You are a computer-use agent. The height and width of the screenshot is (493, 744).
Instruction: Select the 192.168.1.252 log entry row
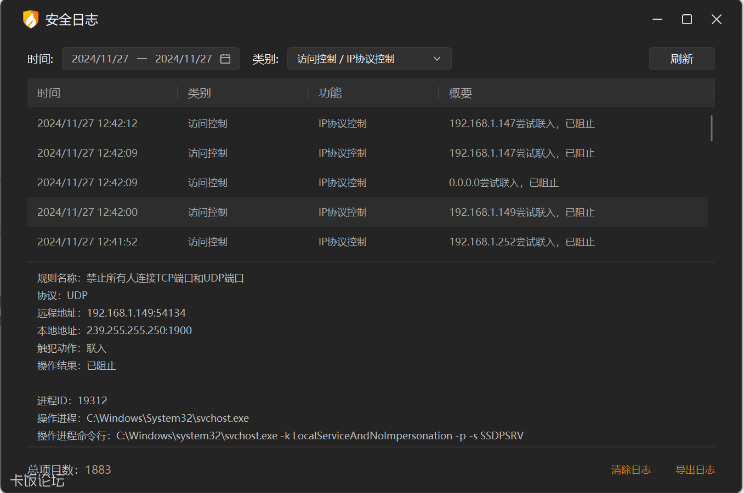pyautogui.click(x=367, y=242)
